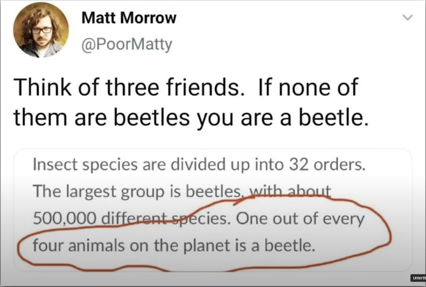Open the Matt Morrow display name link
The height and width of the screenshot is (287, 426).
[x=129, y=18]
